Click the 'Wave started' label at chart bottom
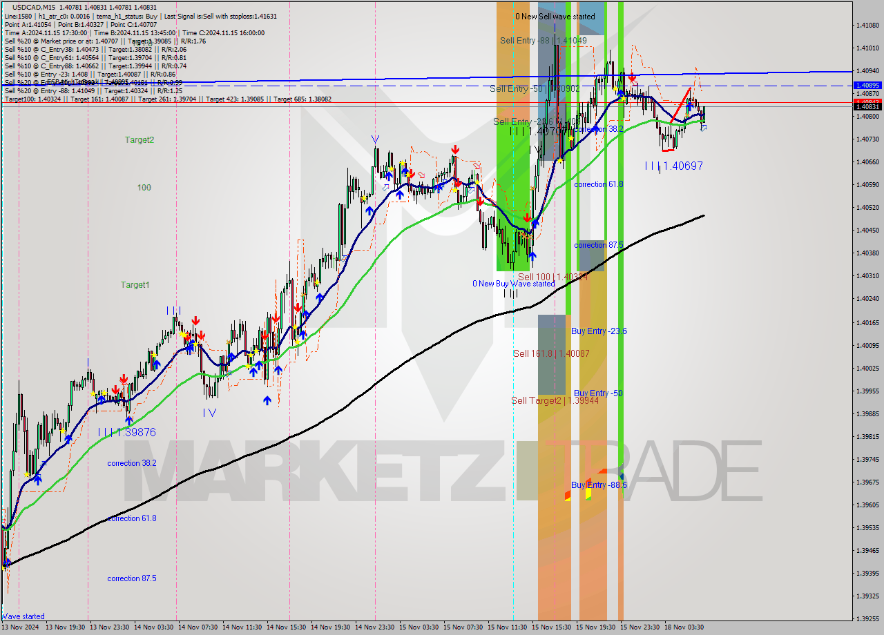 [23, 616]
